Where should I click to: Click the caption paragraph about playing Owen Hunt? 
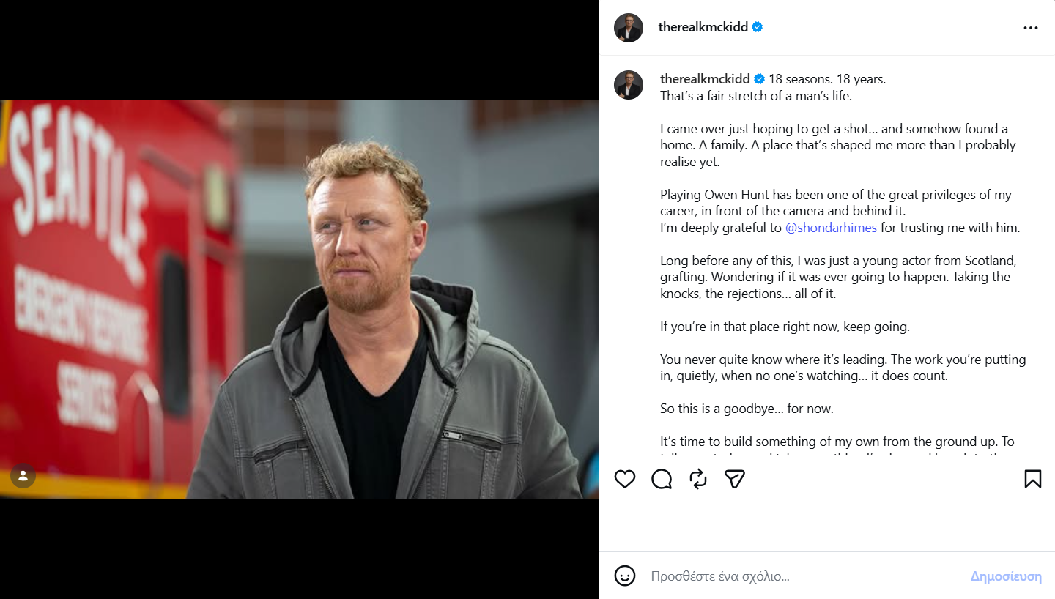[x=835, y=203]
